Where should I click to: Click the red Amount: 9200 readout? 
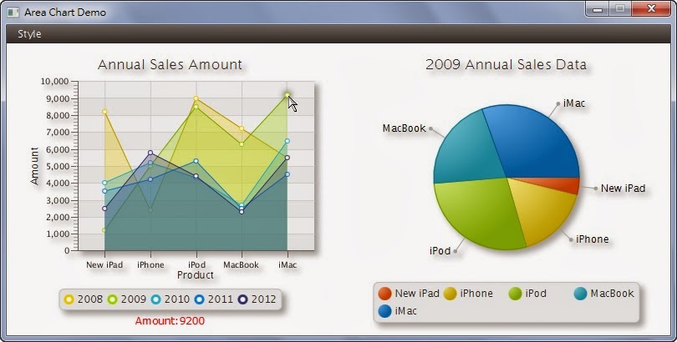170,321
